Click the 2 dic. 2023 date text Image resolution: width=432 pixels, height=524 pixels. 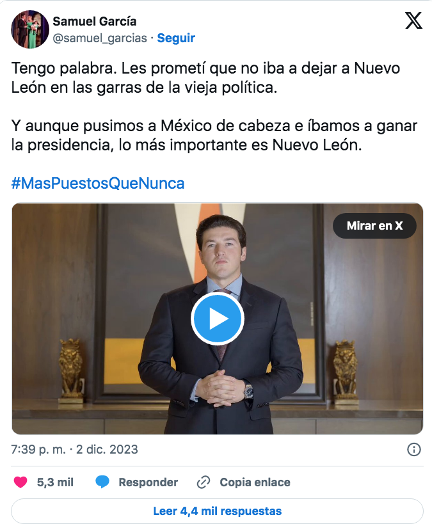point(107,450)
